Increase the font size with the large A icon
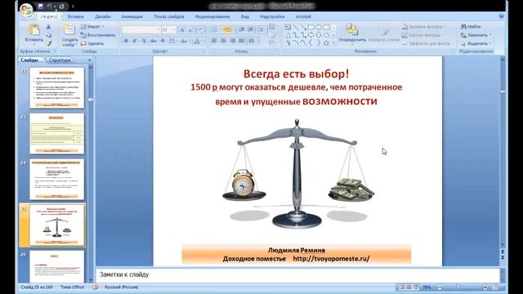The height and width of the screenshot is (294, 523). (182, 30)
